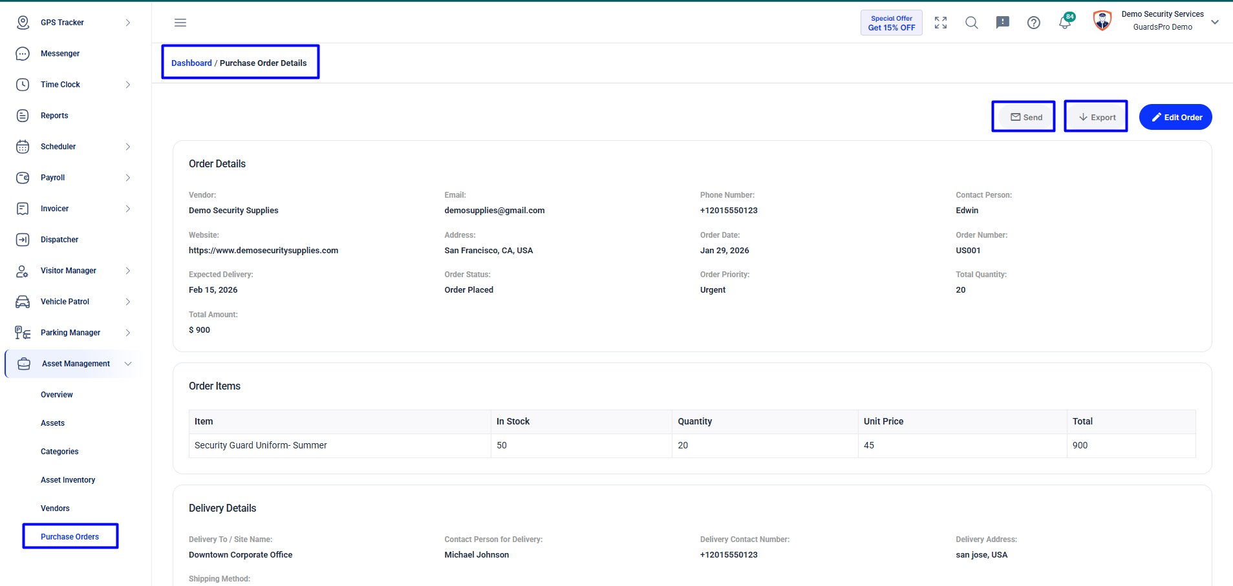Click the Security Guard Uniform- Summer item cell
This screenshot has height=586, width=1233.
tap(340, 445)
